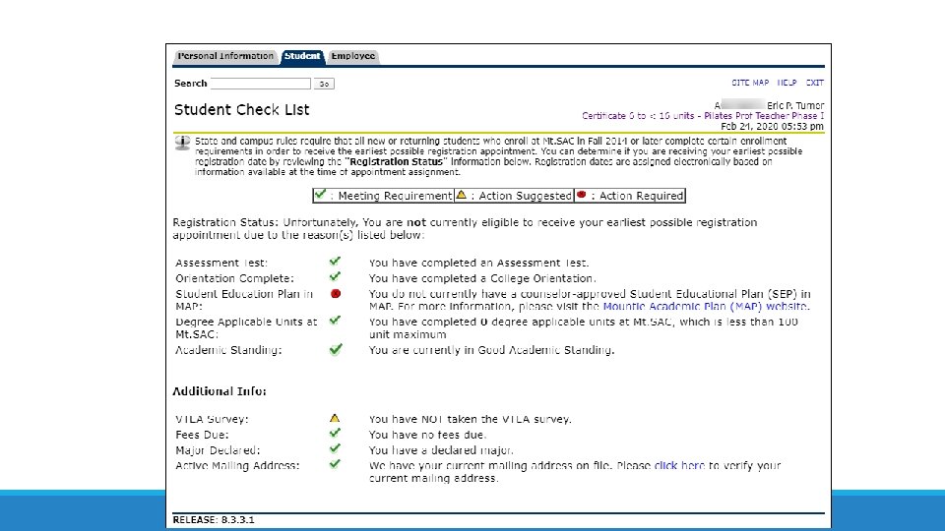945x531 pixels.
Task: Click the checkmark for Degree Applicable Units
Action: pyautogui.click(x=335, y=321)
